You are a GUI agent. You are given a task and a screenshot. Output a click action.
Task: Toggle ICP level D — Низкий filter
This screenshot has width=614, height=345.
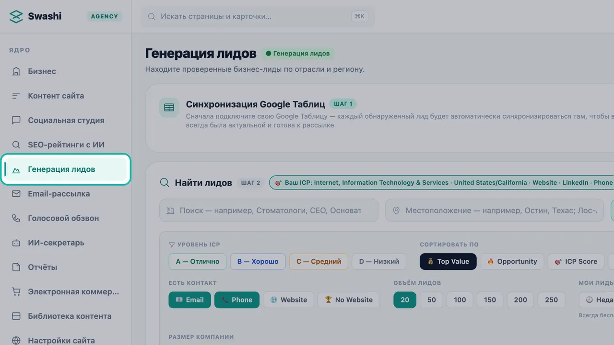click(379, 261)
